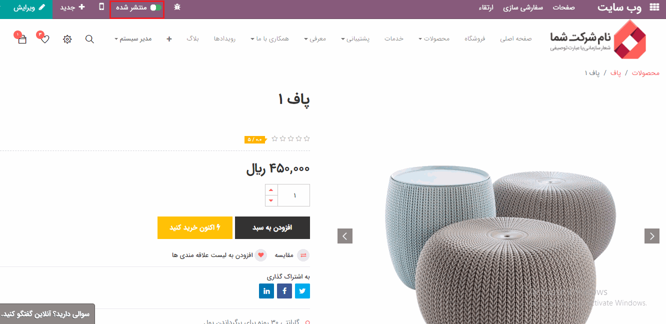The height and width of the screenshot is (324, 666).
Task: Open the gear settings icon in header
Action: click(67, 39)
